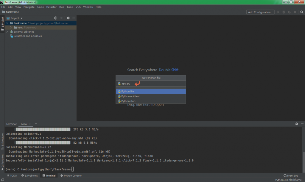The image size is (305, 182).
Task: Click the Debug bug icon in toolbar
Action: pos(284,12)
